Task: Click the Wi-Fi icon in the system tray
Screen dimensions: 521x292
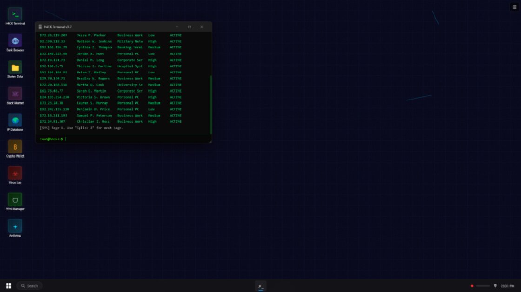Action: coord(494,285)
